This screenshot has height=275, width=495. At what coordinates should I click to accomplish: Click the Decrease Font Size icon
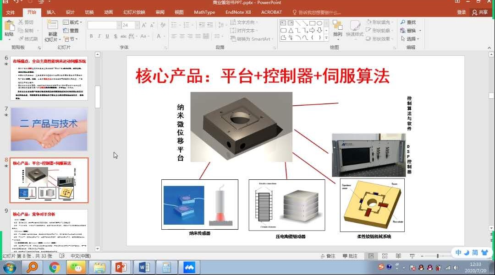153,25
